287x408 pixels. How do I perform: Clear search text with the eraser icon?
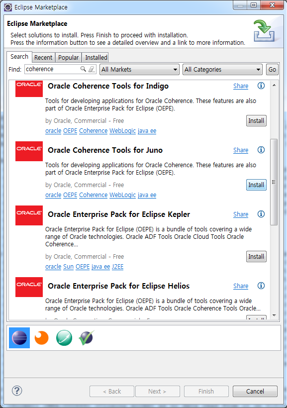pos(92,69)
